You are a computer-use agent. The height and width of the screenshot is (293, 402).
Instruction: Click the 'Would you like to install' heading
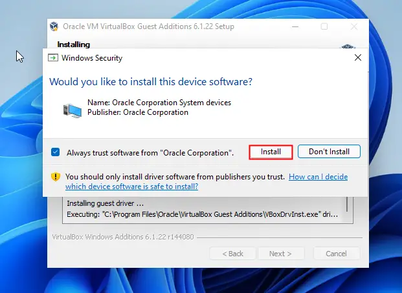(x=151, y=82)
